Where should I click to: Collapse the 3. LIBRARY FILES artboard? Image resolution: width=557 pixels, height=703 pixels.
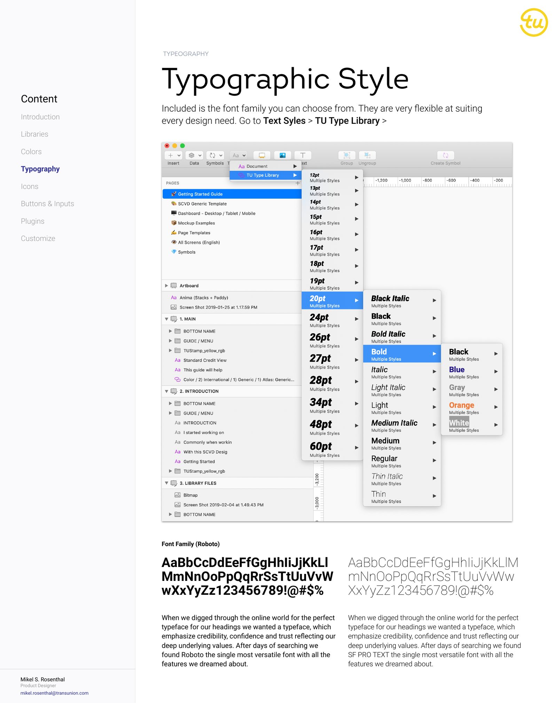pos(166,483)
